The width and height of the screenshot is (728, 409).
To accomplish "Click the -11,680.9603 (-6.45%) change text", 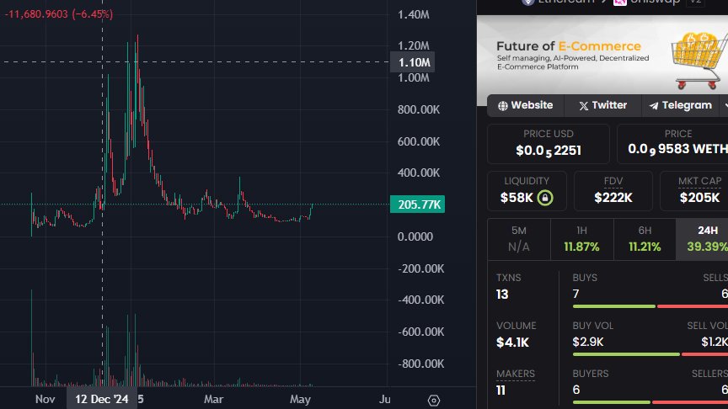I will click(59, 14).
